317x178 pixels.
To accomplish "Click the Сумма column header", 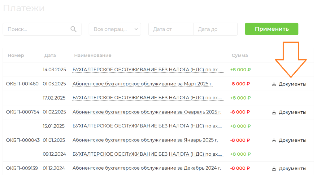I will 240,55.
